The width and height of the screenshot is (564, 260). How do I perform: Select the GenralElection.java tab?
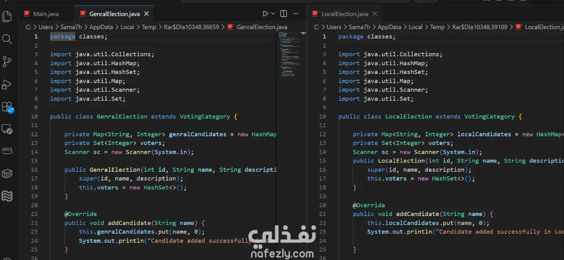[x=114, y=14]
